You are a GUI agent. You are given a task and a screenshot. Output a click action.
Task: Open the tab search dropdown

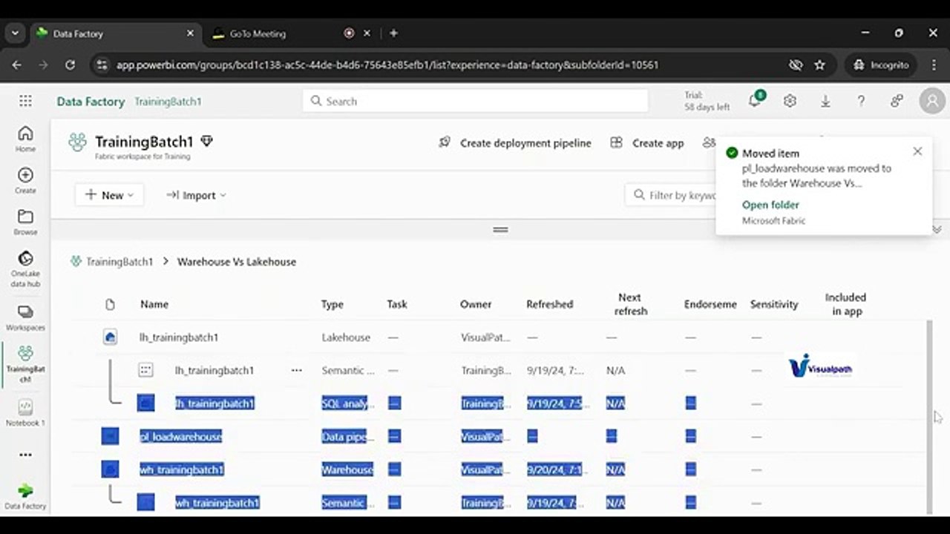pyautogui.click(x=15, y=33)
